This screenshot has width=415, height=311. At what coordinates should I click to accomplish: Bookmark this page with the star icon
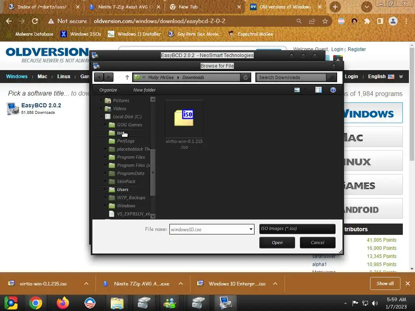(x=325, y=21)
